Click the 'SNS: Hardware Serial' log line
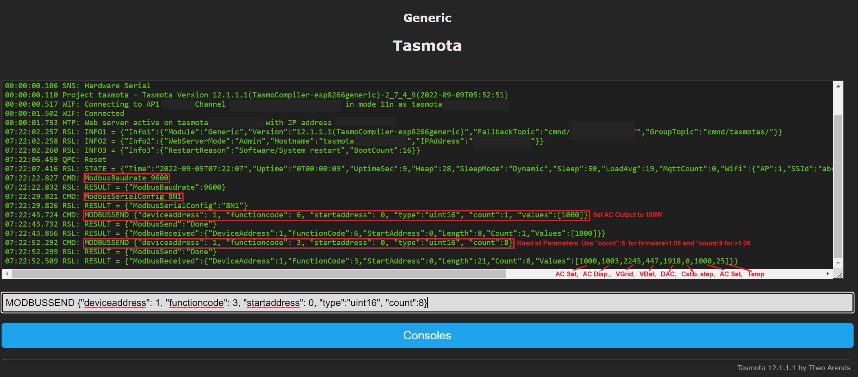This screenshot has height=377, width=858. (x=78, y=86)
